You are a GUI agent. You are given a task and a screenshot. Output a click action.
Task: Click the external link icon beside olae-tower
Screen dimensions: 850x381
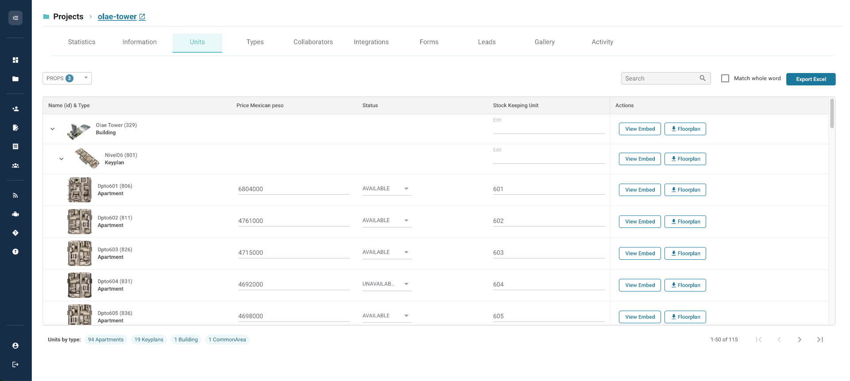[x=142, y=17]
